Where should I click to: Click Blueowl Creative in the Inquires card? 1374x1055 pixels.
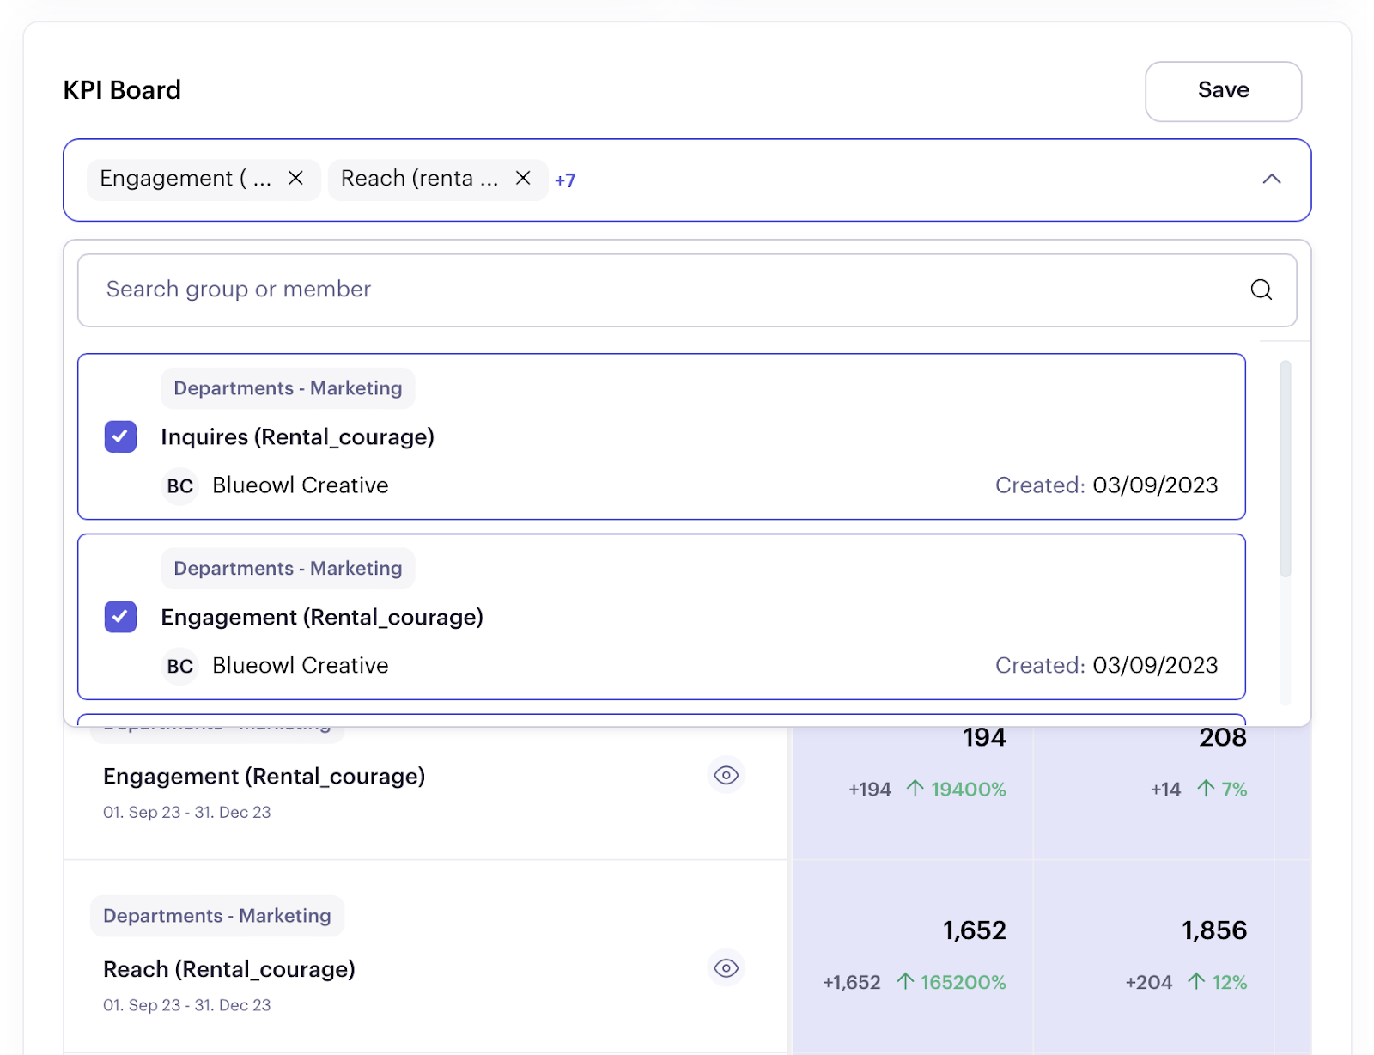[x=301, y=485]
